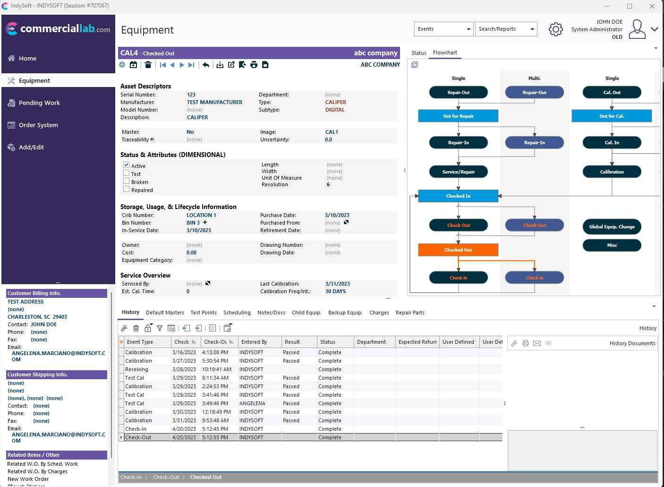The width and height of the screenshot is (664, 487).
Task: Click the filter funnel icon in History toolbar
Action: pyautogui.click(x=160, y=328)
